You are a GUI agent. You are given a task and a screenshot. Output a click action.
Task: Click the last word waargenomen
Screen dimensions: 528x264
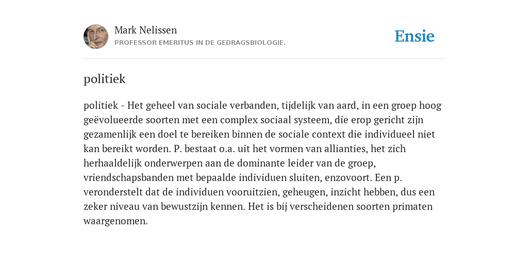point(115,221)
